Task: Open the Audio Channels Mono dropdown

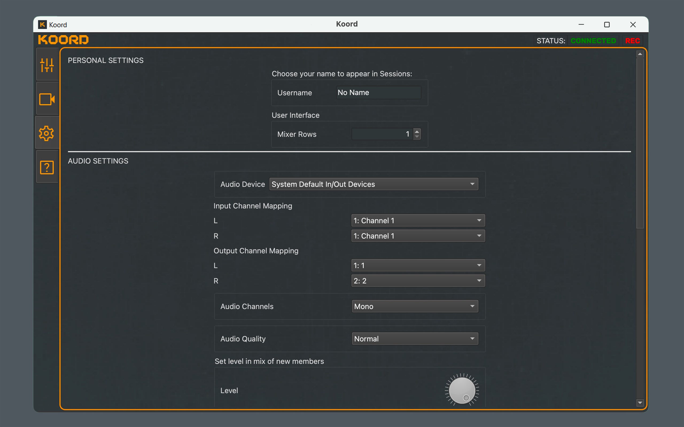Action: (x=415, y=306)
